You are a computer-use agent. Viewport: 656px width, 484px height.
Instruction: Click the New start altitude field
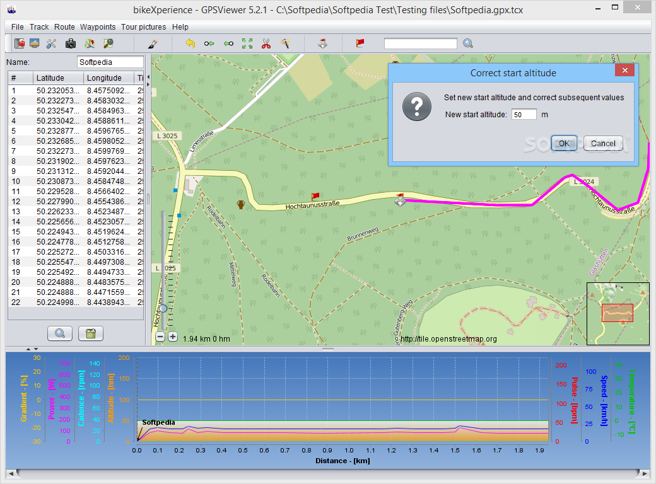[524, 115]
